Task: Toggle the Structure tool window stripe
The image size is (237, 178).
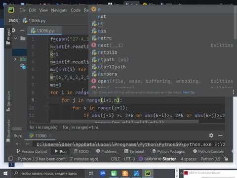Action: point(8,101)
